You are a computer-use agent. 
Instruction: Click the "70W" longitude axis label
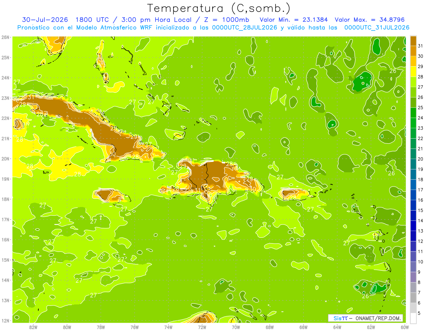tap(236, 327)
